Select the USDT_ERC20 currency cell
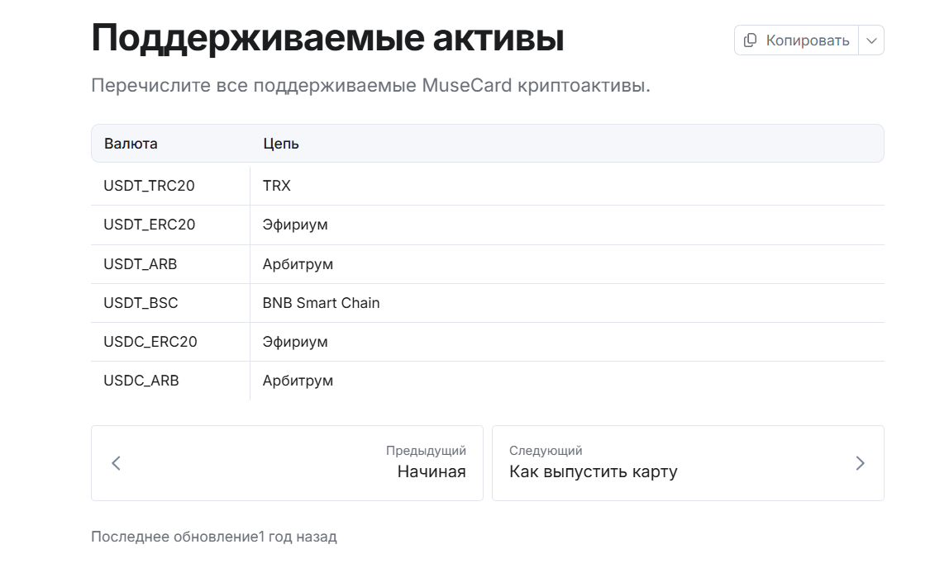The image size is (930, 568). [150, 225]
